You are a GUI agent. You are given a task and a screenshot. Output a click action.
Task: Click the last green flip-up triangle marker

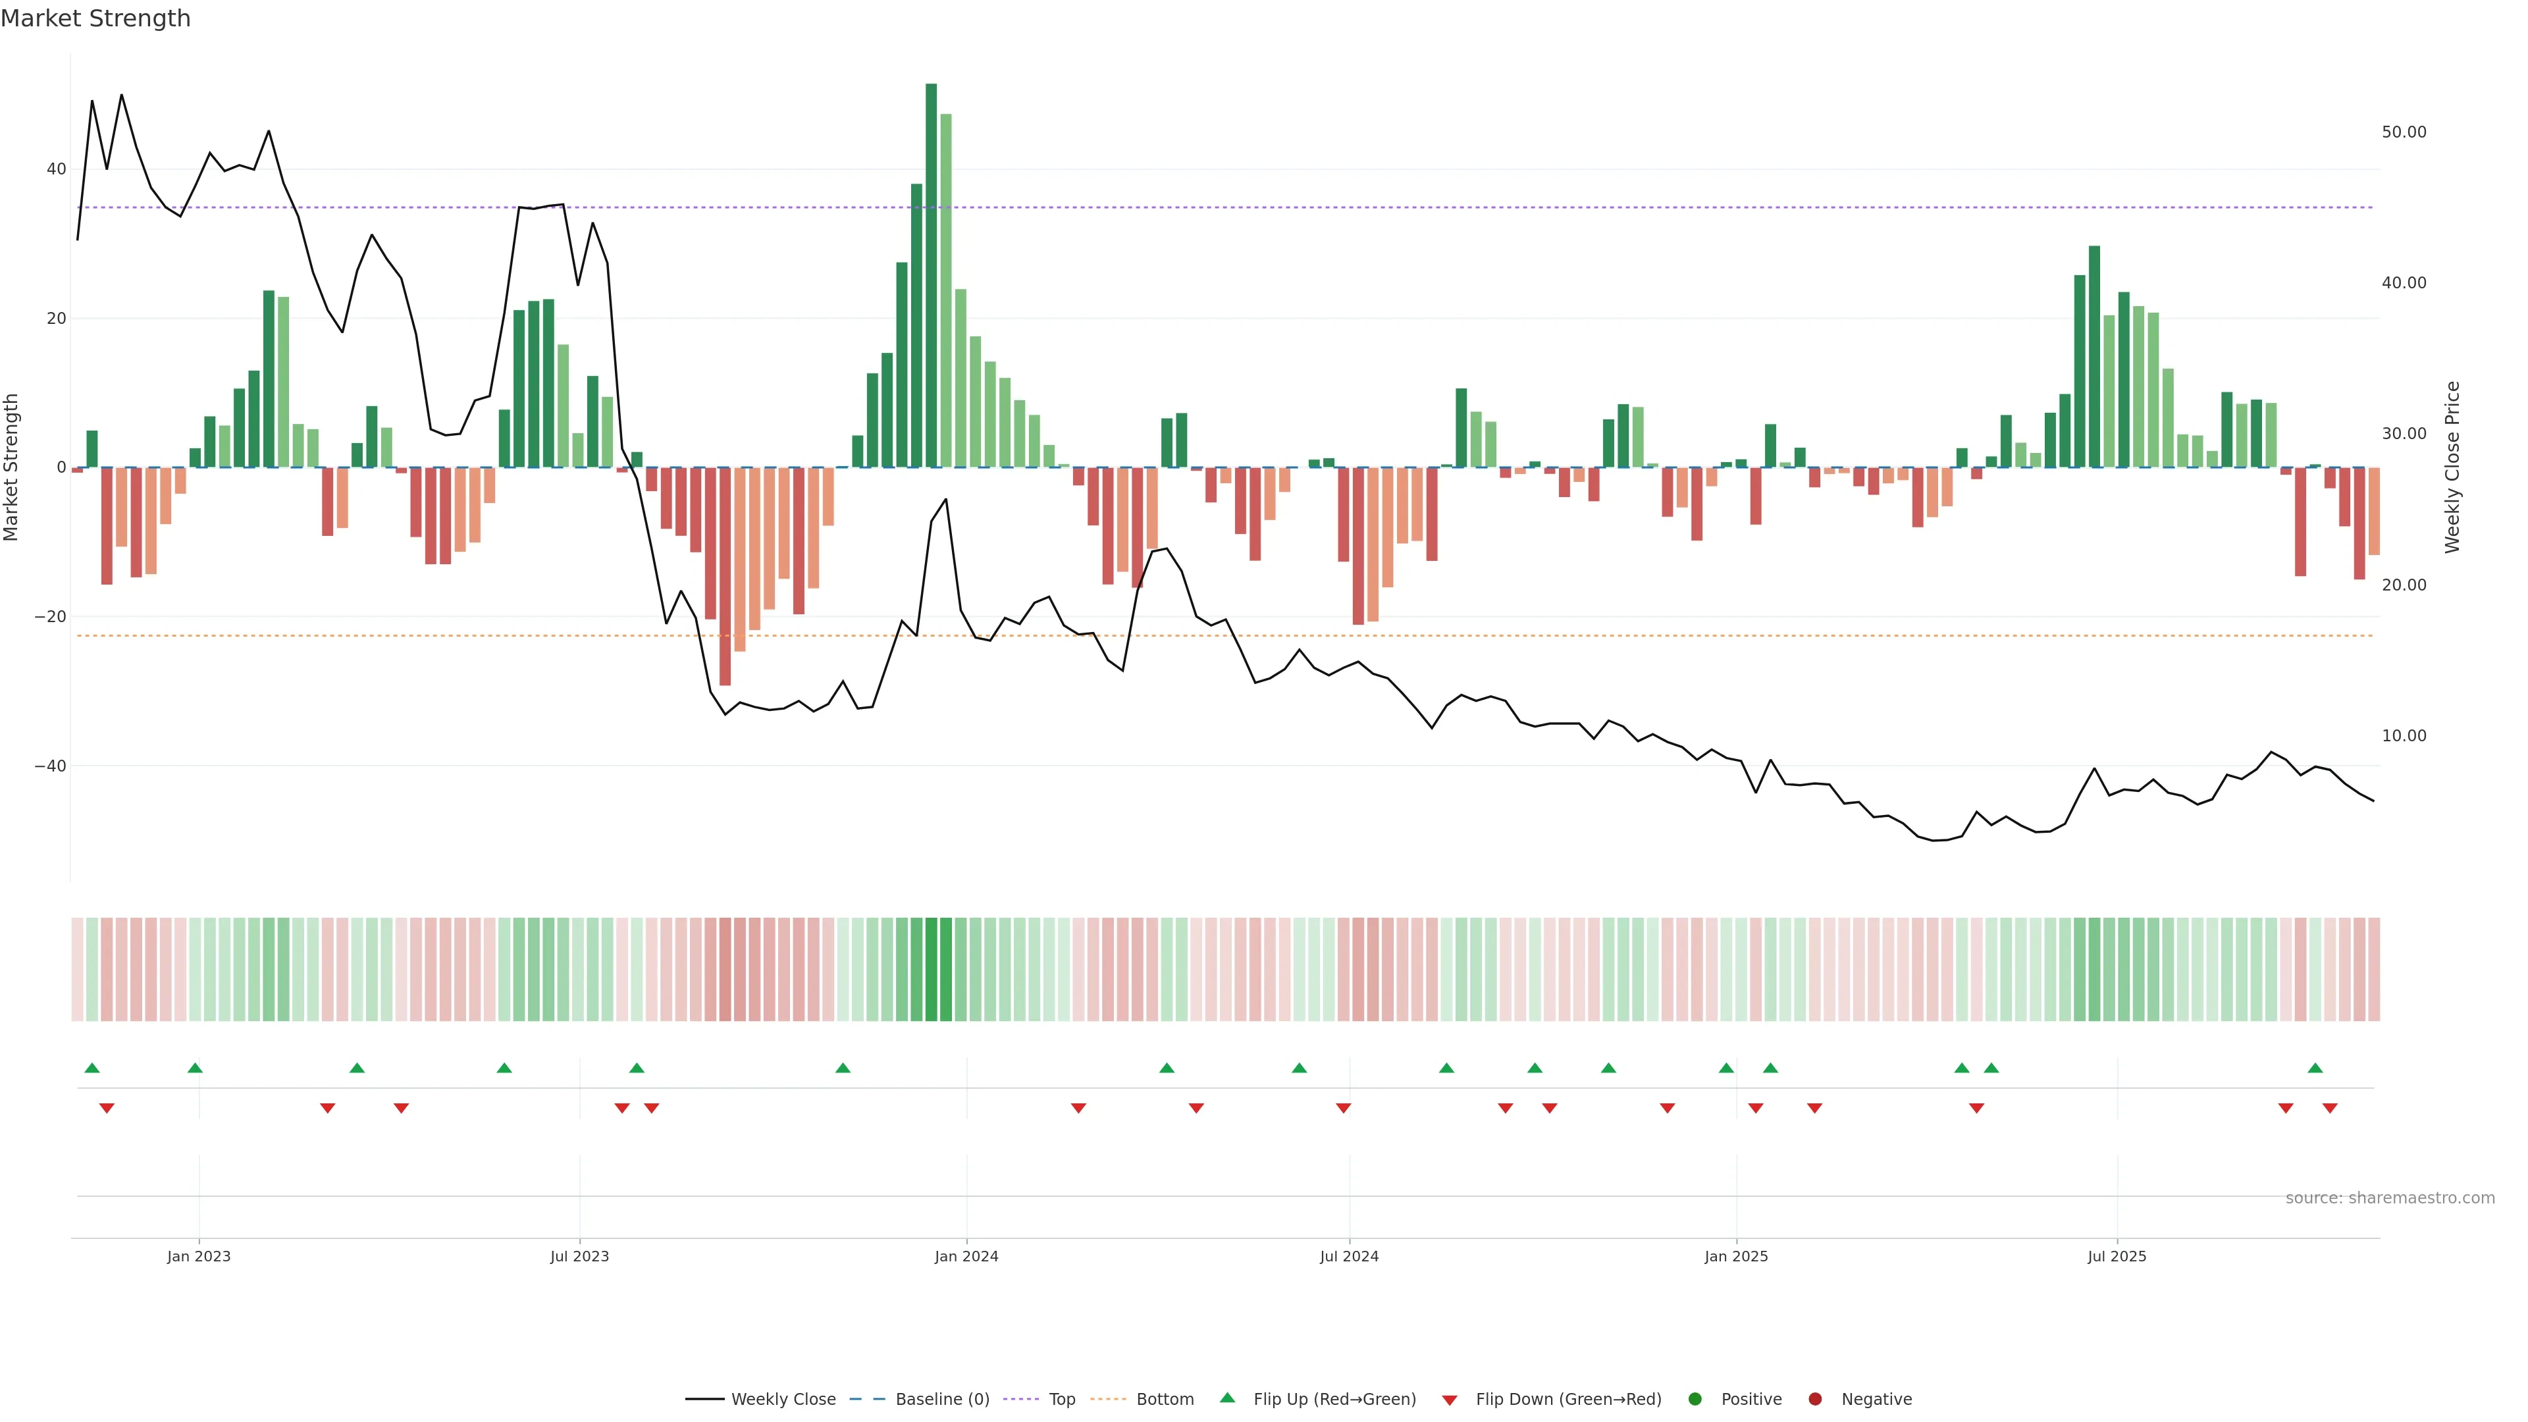2315,1068
